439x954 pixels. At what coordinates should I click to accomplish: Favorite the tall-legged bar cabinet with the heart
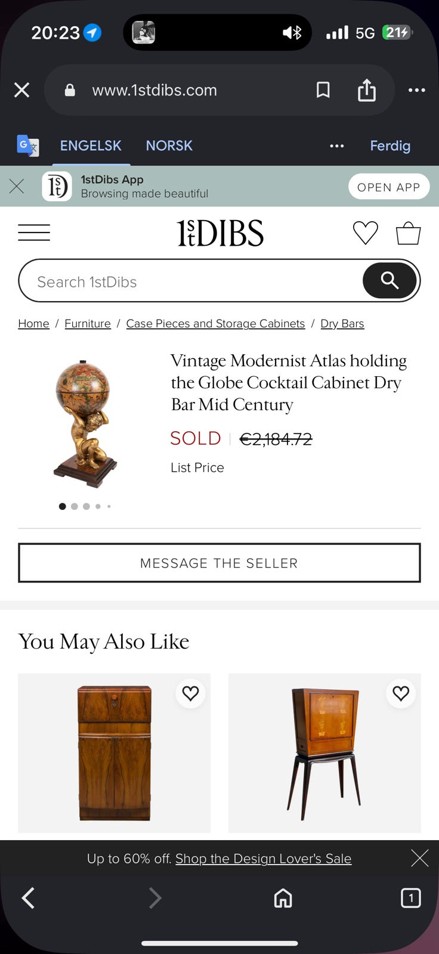point(401,693)
